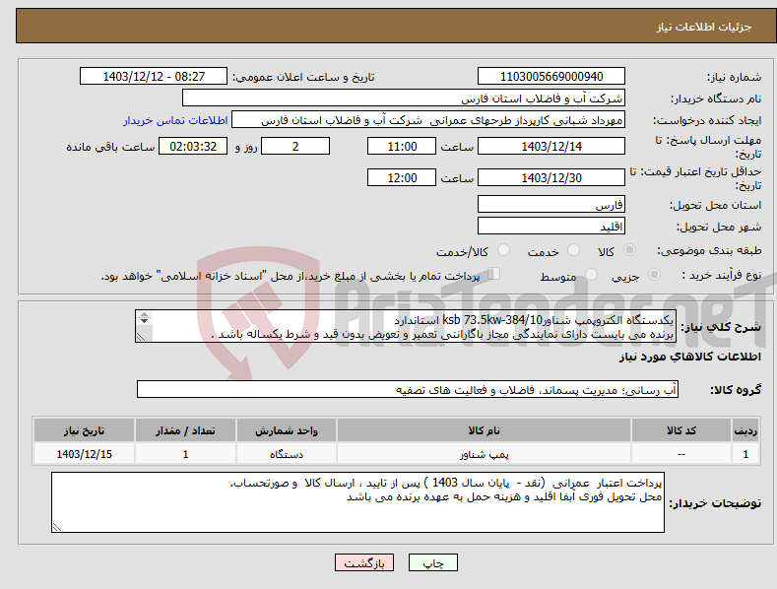Click the resize grip of شرح کلی نیاز box
The width and height of the screenshot is (777, 589).
coord(141,337)
